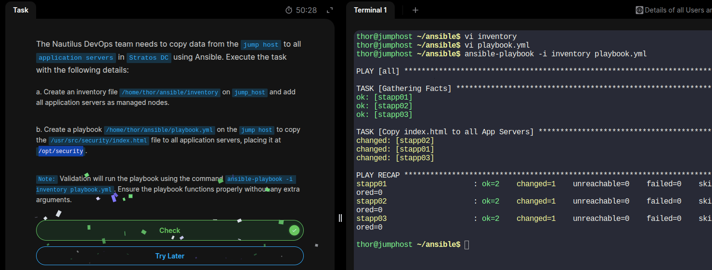Click the 'ok: [stapp03]' output line
Image resolution: width=712 pixels, height=270 pixels.
384,115
